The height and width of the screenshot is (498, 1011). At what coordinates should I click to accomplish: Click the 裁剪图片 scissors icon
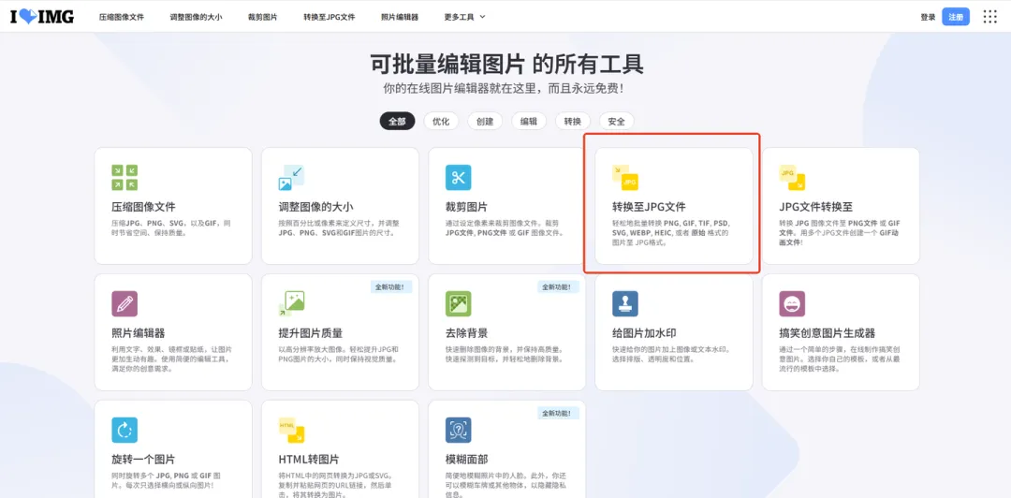click(459, 178)
